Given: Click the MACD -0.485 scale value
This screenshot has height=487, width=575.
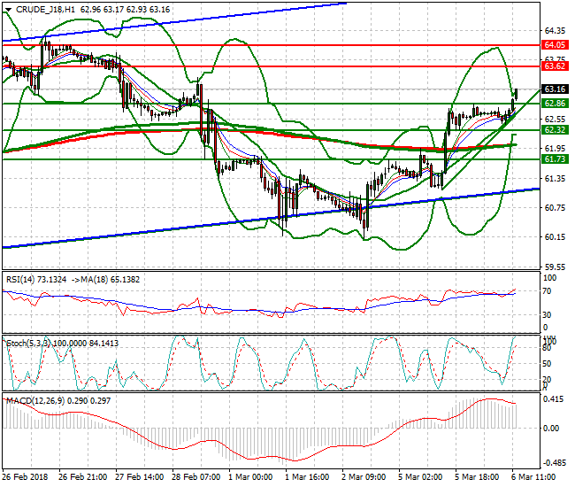Looking at the screenshot, I should pos(554,463).
